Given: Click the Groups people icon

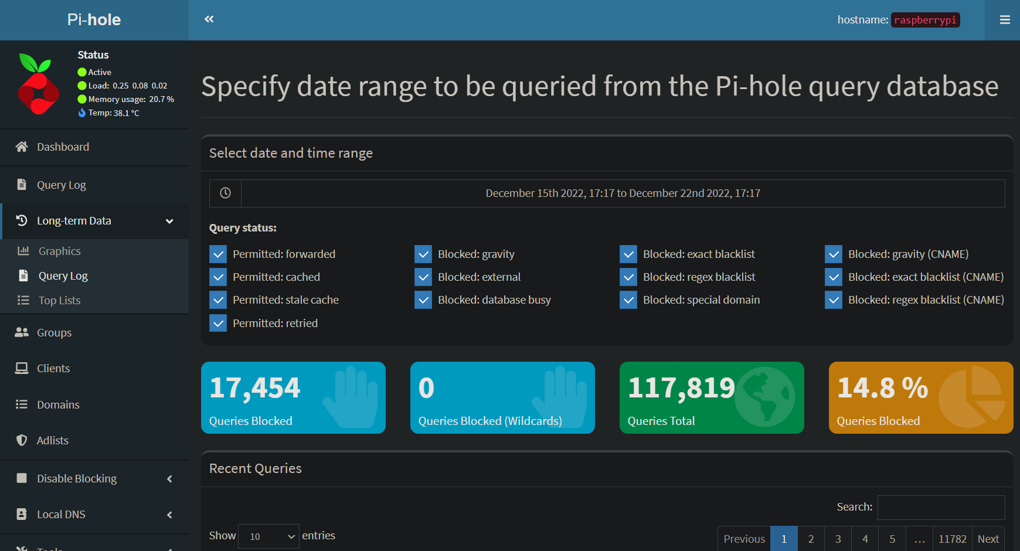Looking at the screenshot, I should pyautogui.click(x=22, y=332).
